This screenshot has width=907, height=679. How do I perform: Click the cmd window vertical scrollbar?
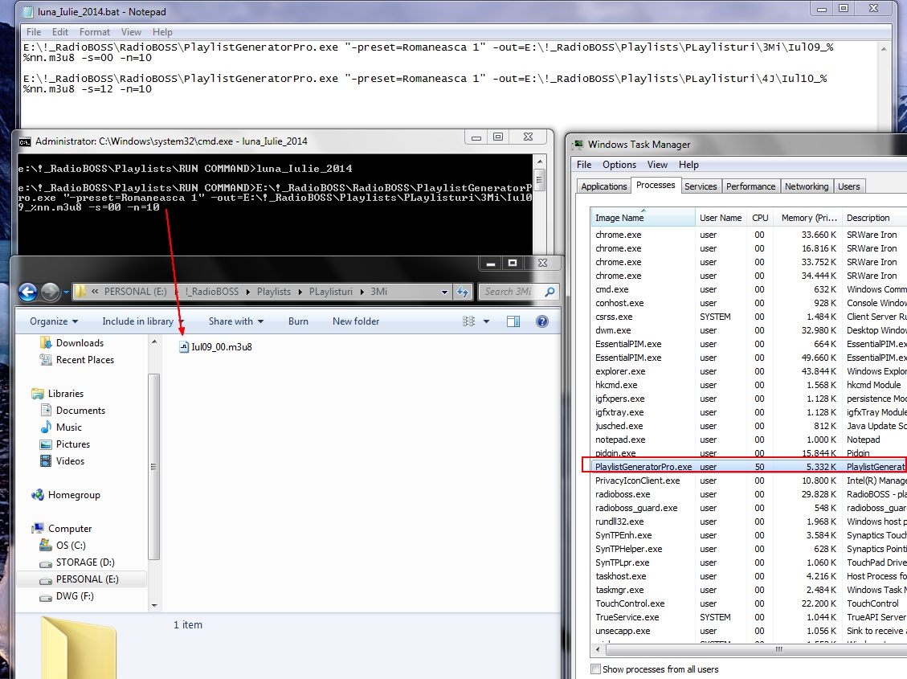point(539,206)
